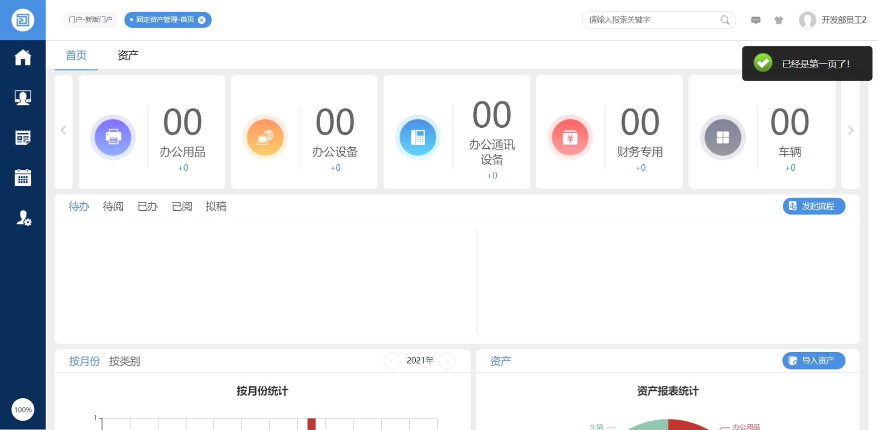878x430 pixels.
Task: Click the 财务专用 red icon
Action: (570, 137)
